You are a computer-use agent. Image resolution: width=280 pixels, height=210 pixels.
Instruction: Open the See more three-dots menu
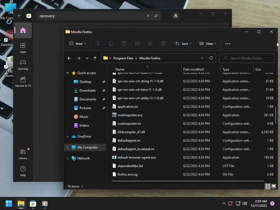point(228,43)
